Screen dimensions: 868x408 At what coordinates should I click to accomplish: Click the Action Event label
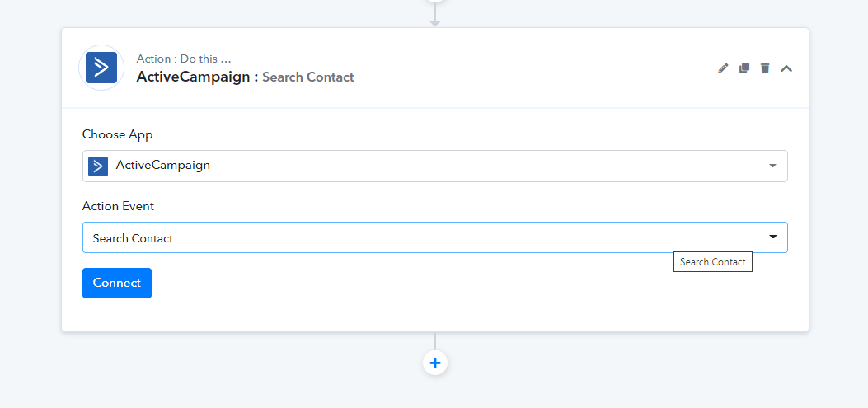(x=118, y=207)
